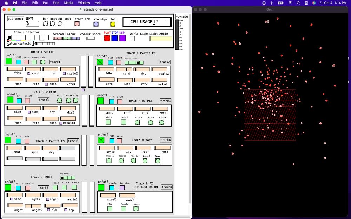Toggle the Track 7 Rotate box

[74, 187]
